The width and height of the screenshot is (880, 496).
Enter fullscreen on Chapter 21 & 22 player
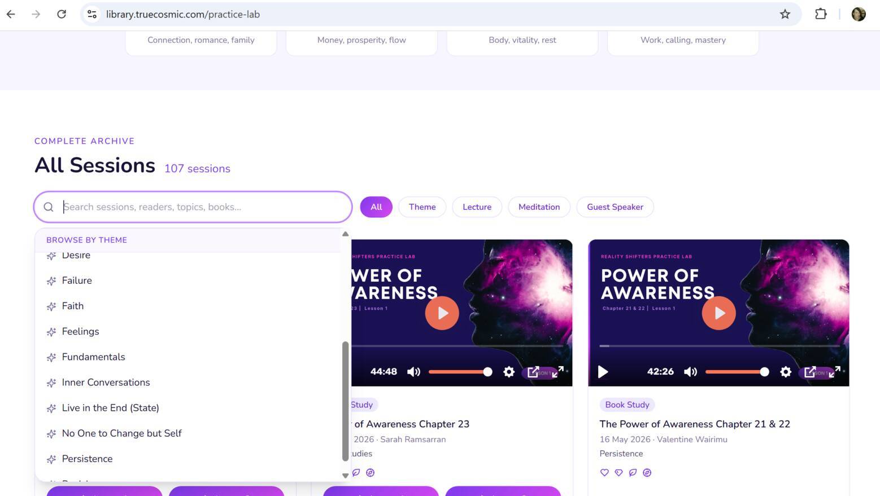(x=835, y=371)
